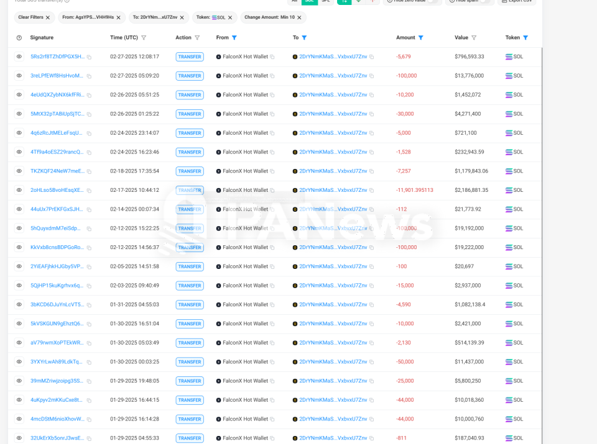Copy To address in the -25,000 row
This screenshot has width=597, height=444.
(x=372, y=381)
